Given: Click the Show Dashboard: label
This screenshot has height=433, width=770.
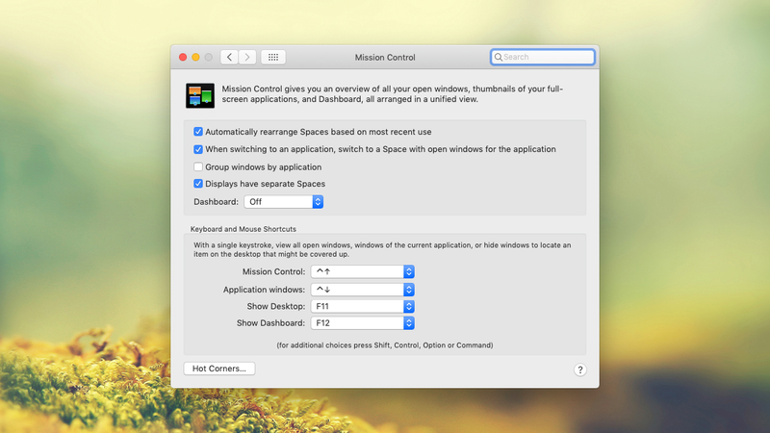Looking at the screenshot, I should 271,323.
